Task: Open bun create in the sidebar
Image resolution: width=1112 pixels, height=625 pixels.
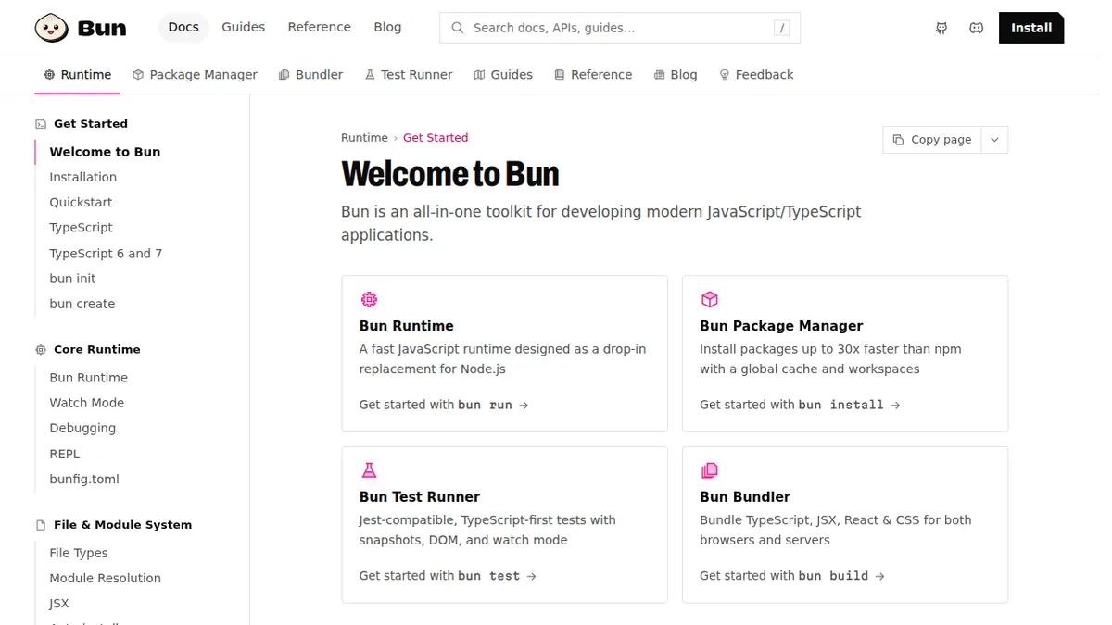Action: click(x=82, y=304)
